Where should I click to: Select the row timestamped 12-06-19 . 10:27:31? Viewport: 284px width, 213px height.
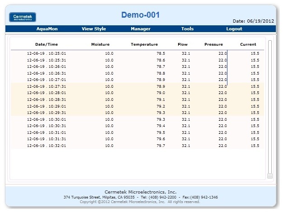point(137,86)
